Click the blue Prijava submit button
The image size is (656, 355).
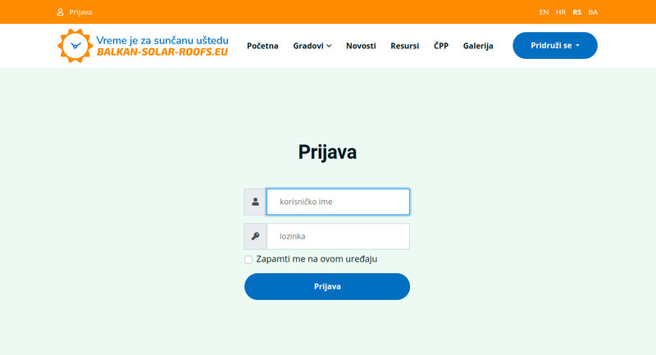coord(327,286)
